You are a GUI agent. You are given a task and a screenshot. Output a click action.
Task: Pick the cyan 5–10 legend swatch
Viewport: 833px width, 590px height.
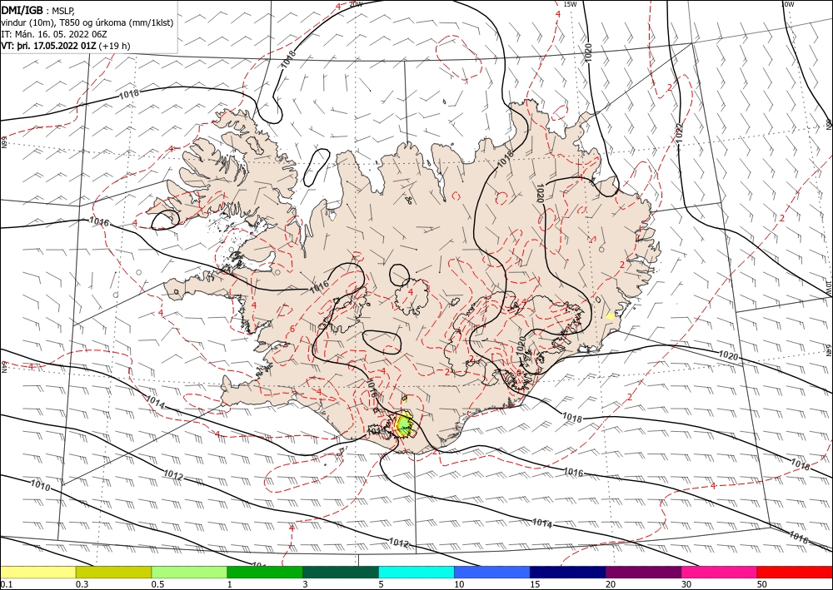tap(416, 572)
